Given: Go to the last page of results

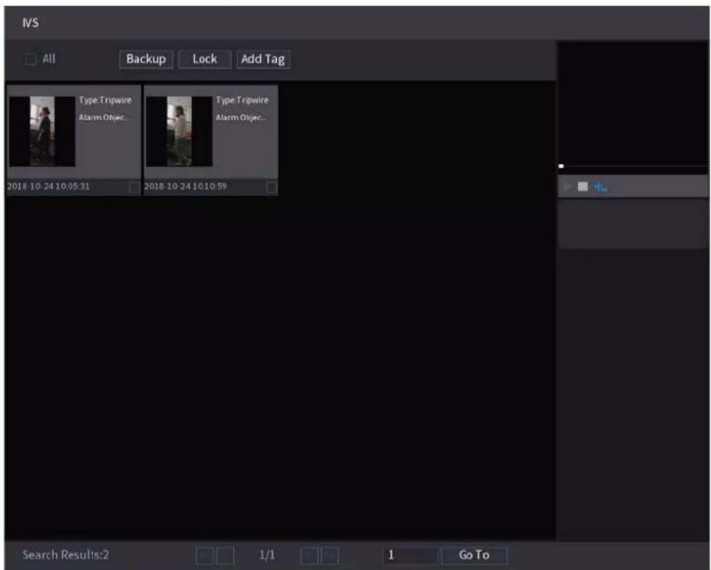Looking at the screenshot, I should [x=330, y=556].
